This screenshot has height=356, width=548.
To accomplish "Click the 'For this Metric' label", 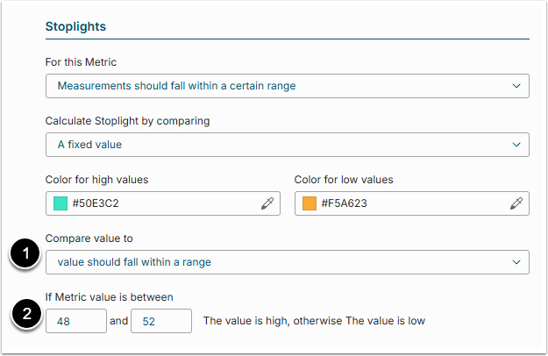I will point(81,62).
